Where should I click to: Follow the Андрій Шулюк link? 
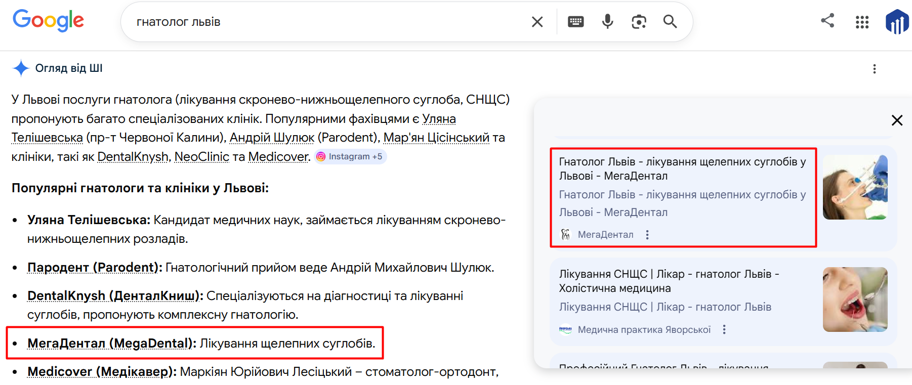point(272,138)
